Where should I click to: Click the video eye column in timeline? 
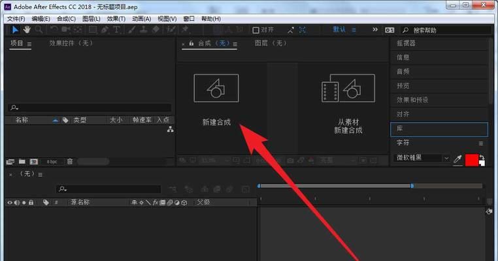pyautogui.click(x=10, y=202)
